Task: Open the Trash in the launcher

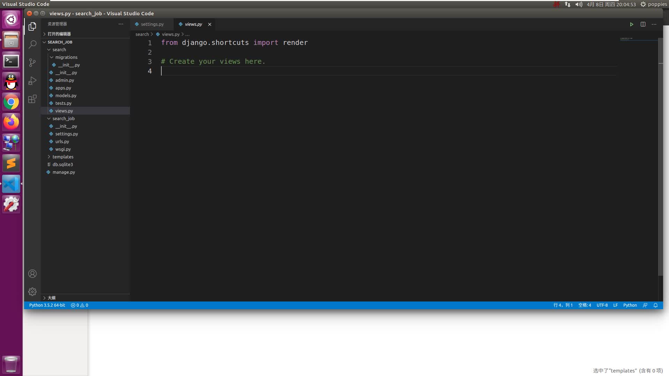Action: pos(11,365)
